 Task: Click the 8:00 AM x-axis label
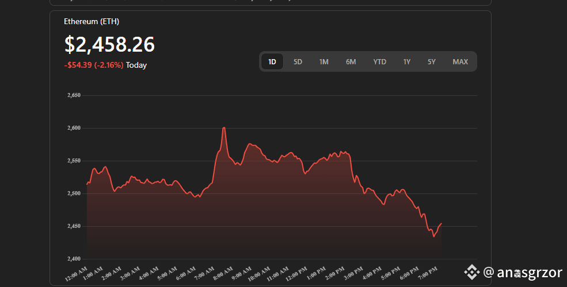coord(223,274)
